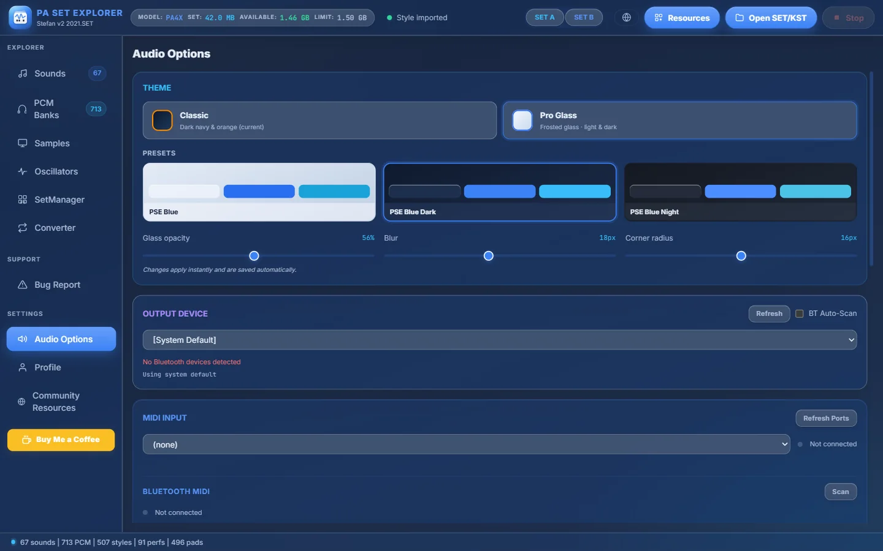
Task: Click Buy Me a Coffee button
Action: (x=61, y=440)
